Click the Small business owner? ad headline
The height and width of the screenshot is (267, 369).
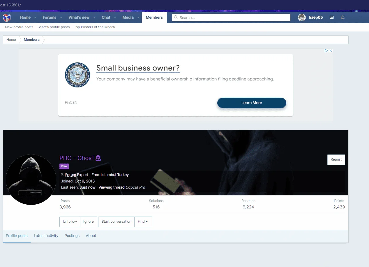(138, 68)
